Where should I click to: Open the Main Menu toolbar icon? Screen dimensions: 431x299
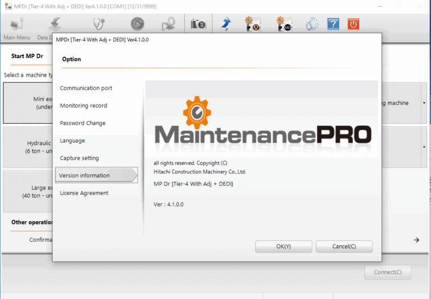(17, 24)
